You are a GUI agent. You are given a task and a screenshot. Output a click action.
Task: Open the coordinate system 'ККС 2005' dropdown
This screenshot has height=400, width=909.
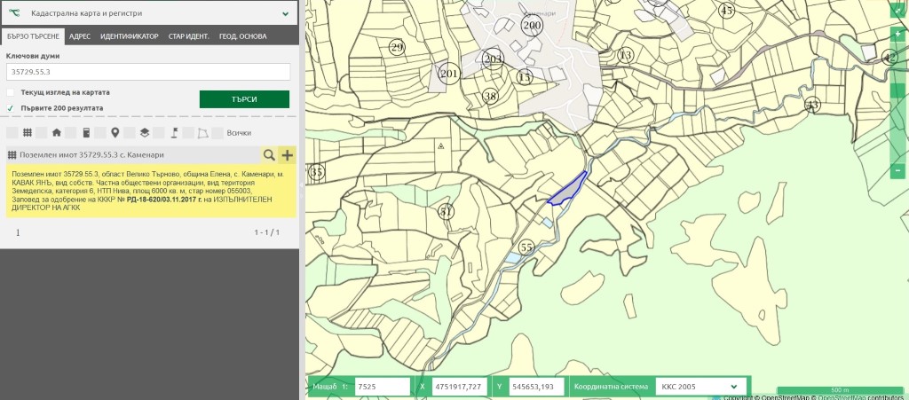click(x=698, y=387)
